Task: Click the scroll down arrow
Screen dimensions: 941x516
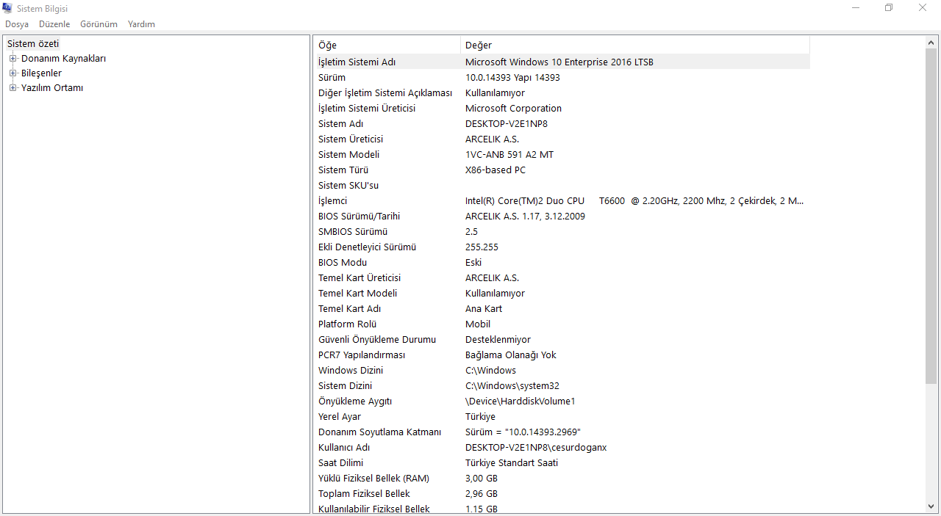Action: click(931, 506)
